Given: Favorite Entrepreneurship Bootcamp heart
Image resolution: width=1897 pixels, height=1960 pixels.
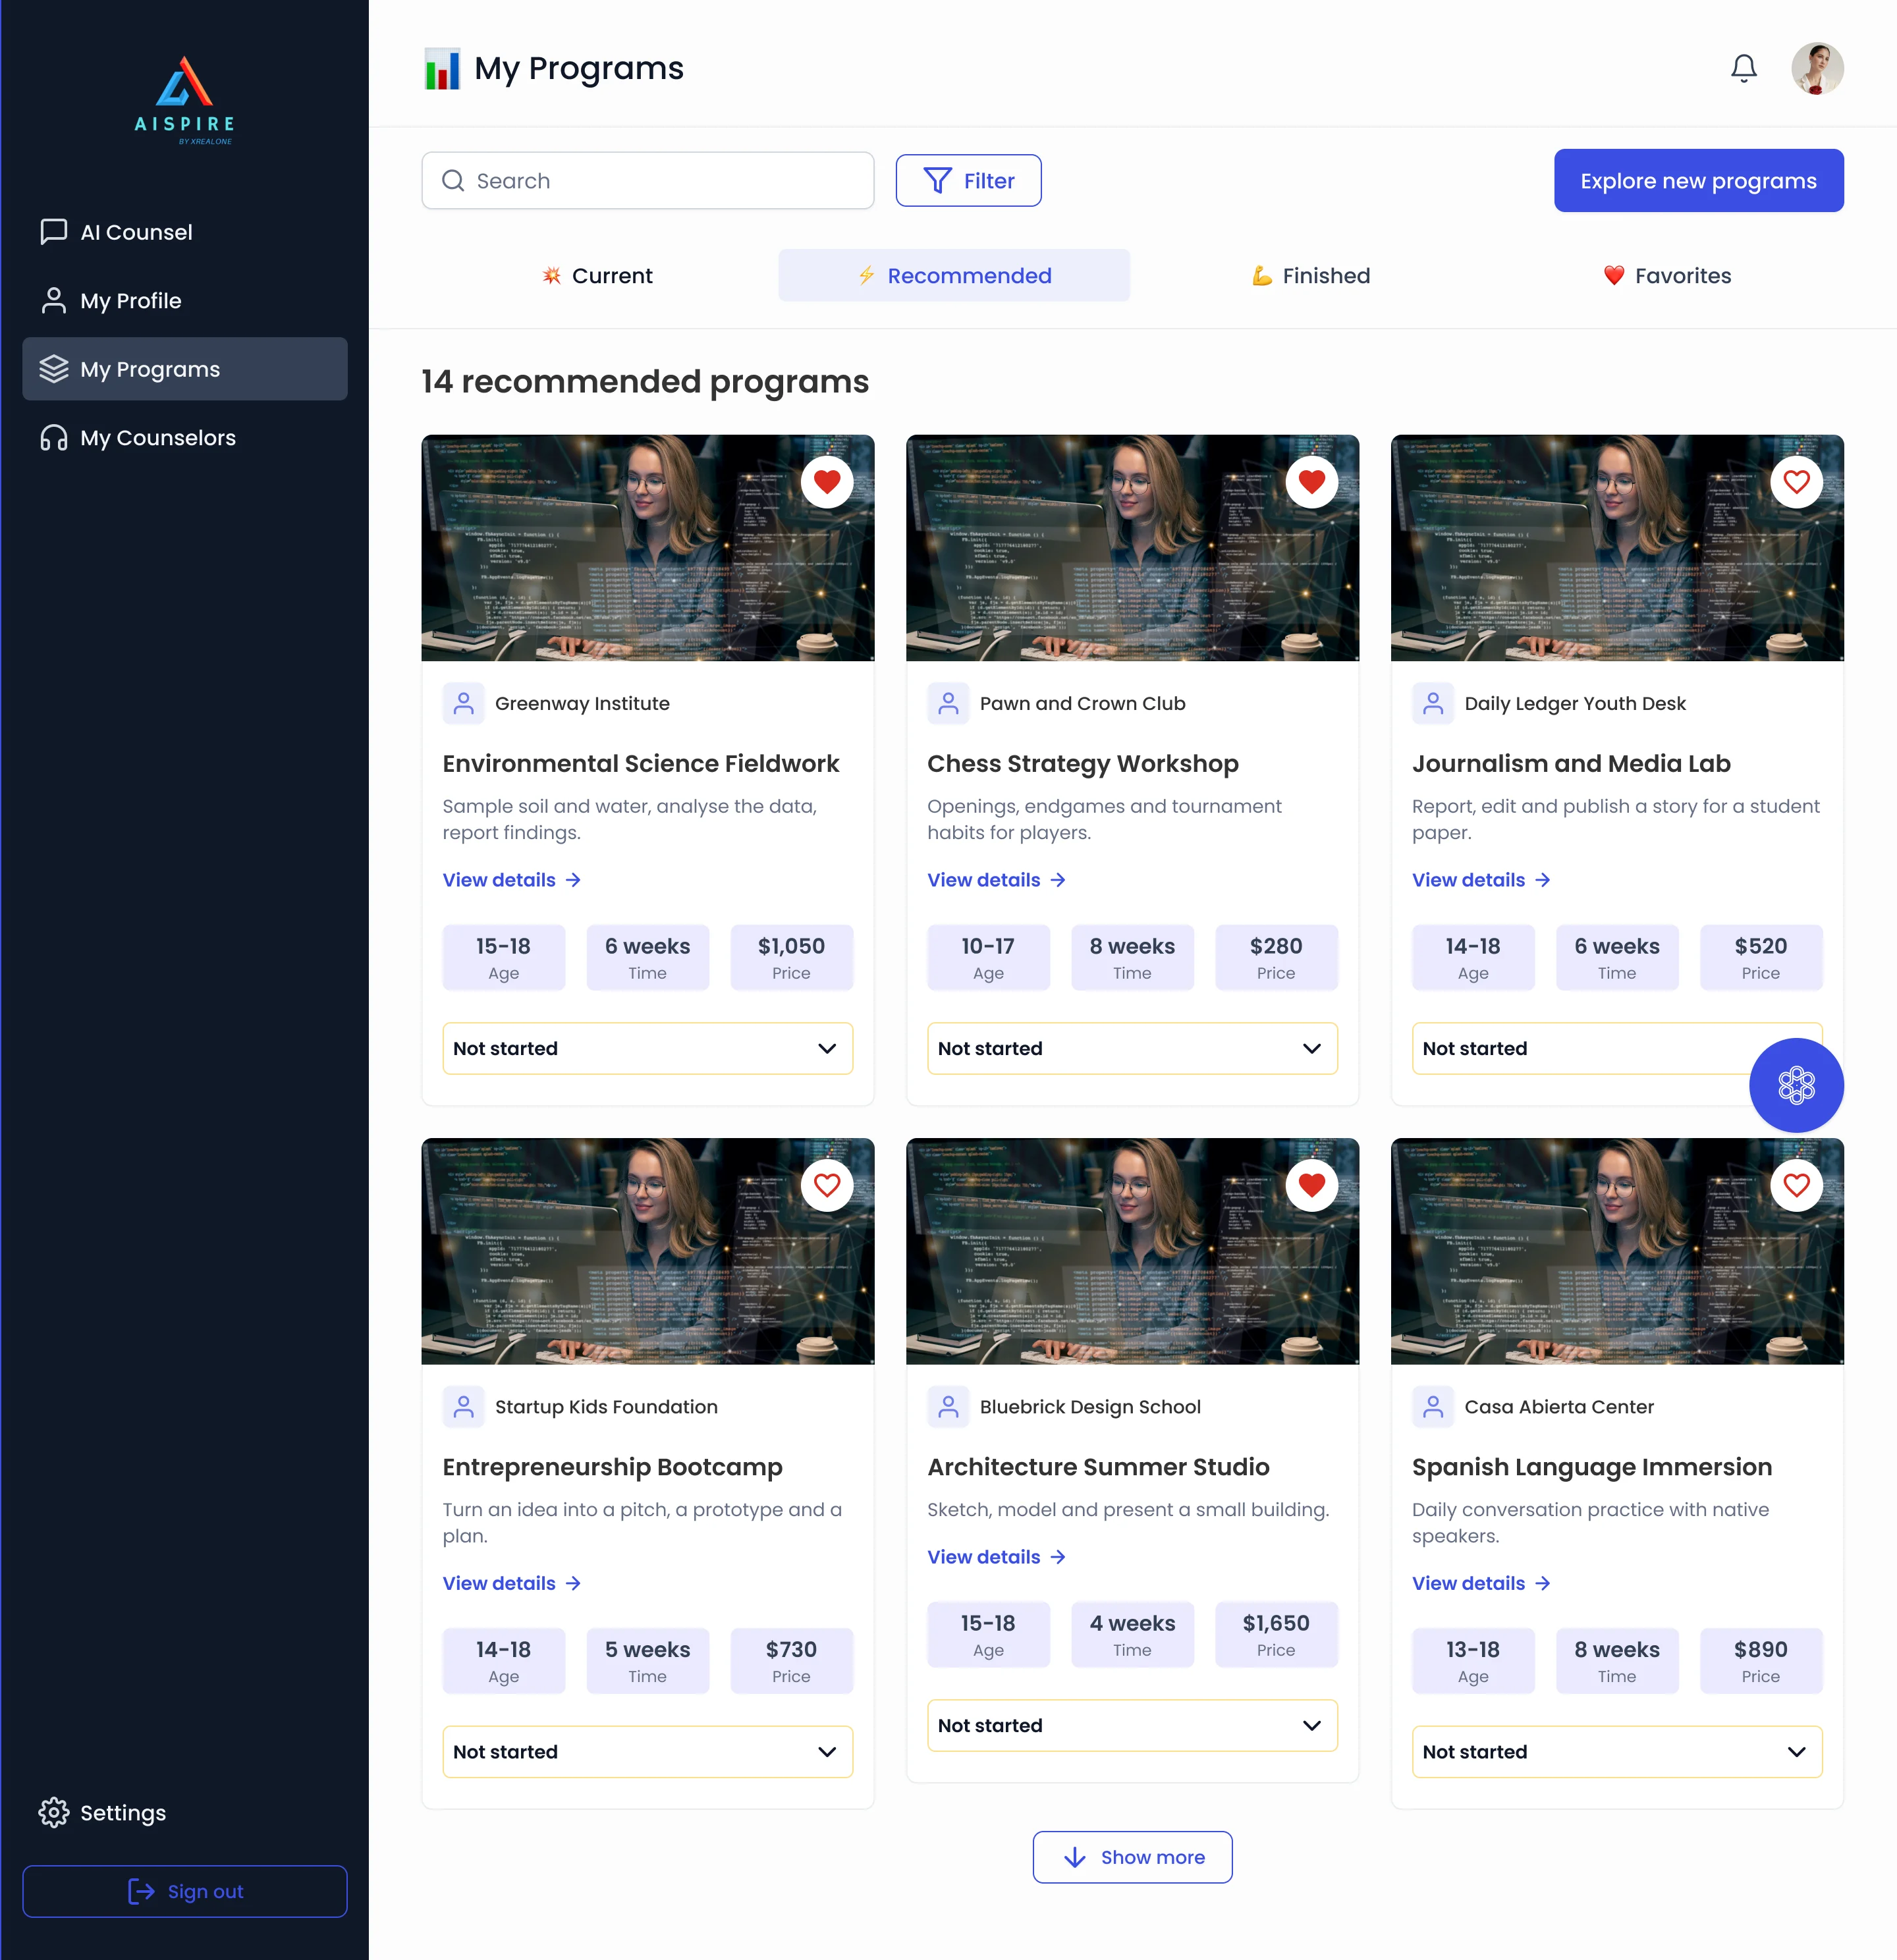Looking at the screenshot, I should (827, 1185).
